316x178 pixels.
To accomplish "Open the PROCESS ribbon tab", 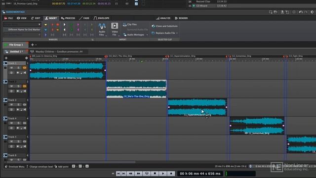I will point(68,18).
